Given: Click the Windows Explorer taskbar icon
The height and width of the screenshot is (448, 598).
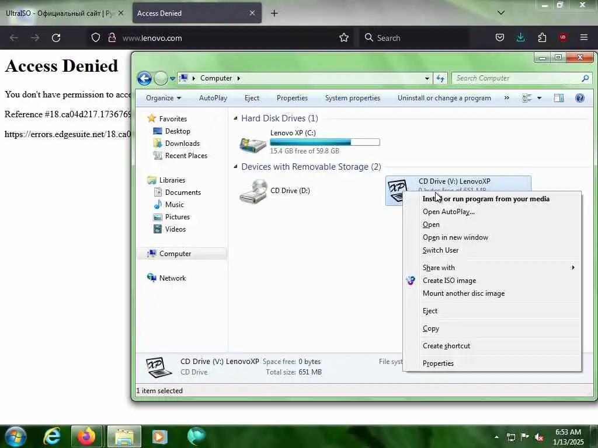Looking at the screenshot, I should 124,436.
